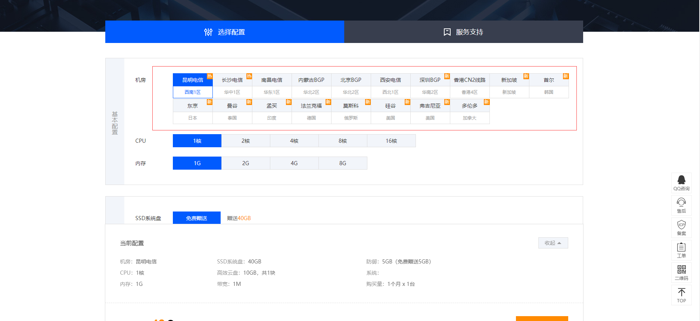
Task: Click the TOP back-to-top arrow
Action: pos(681,293)
